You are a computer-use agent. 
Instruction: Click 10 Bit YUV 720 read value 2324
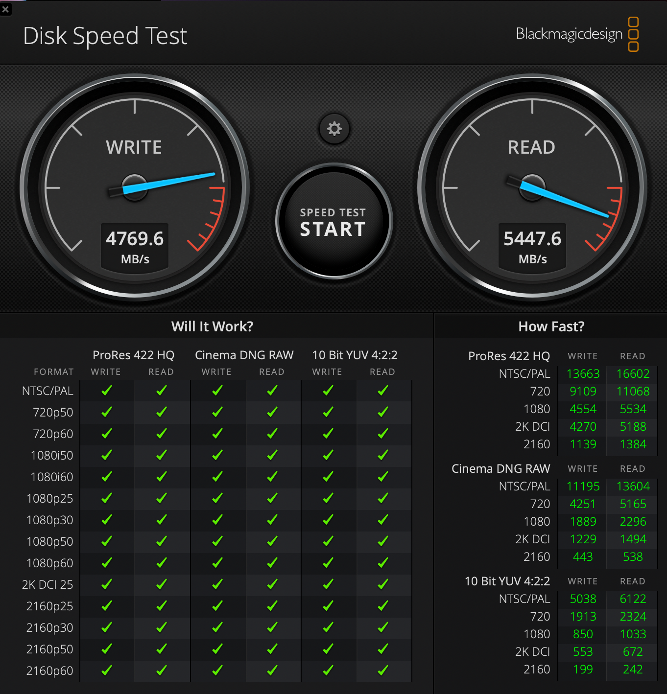click(633, 617)
